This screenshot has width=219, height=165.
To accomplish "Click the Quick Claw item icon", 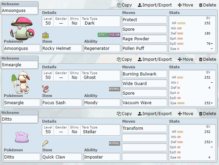I will click(x=45, y=143).
